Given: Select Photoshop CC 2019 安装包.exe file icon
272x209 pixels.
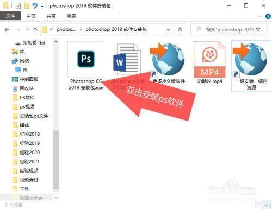Looking at the screenshot, I should pyautogui.click(x=86, y=59).
